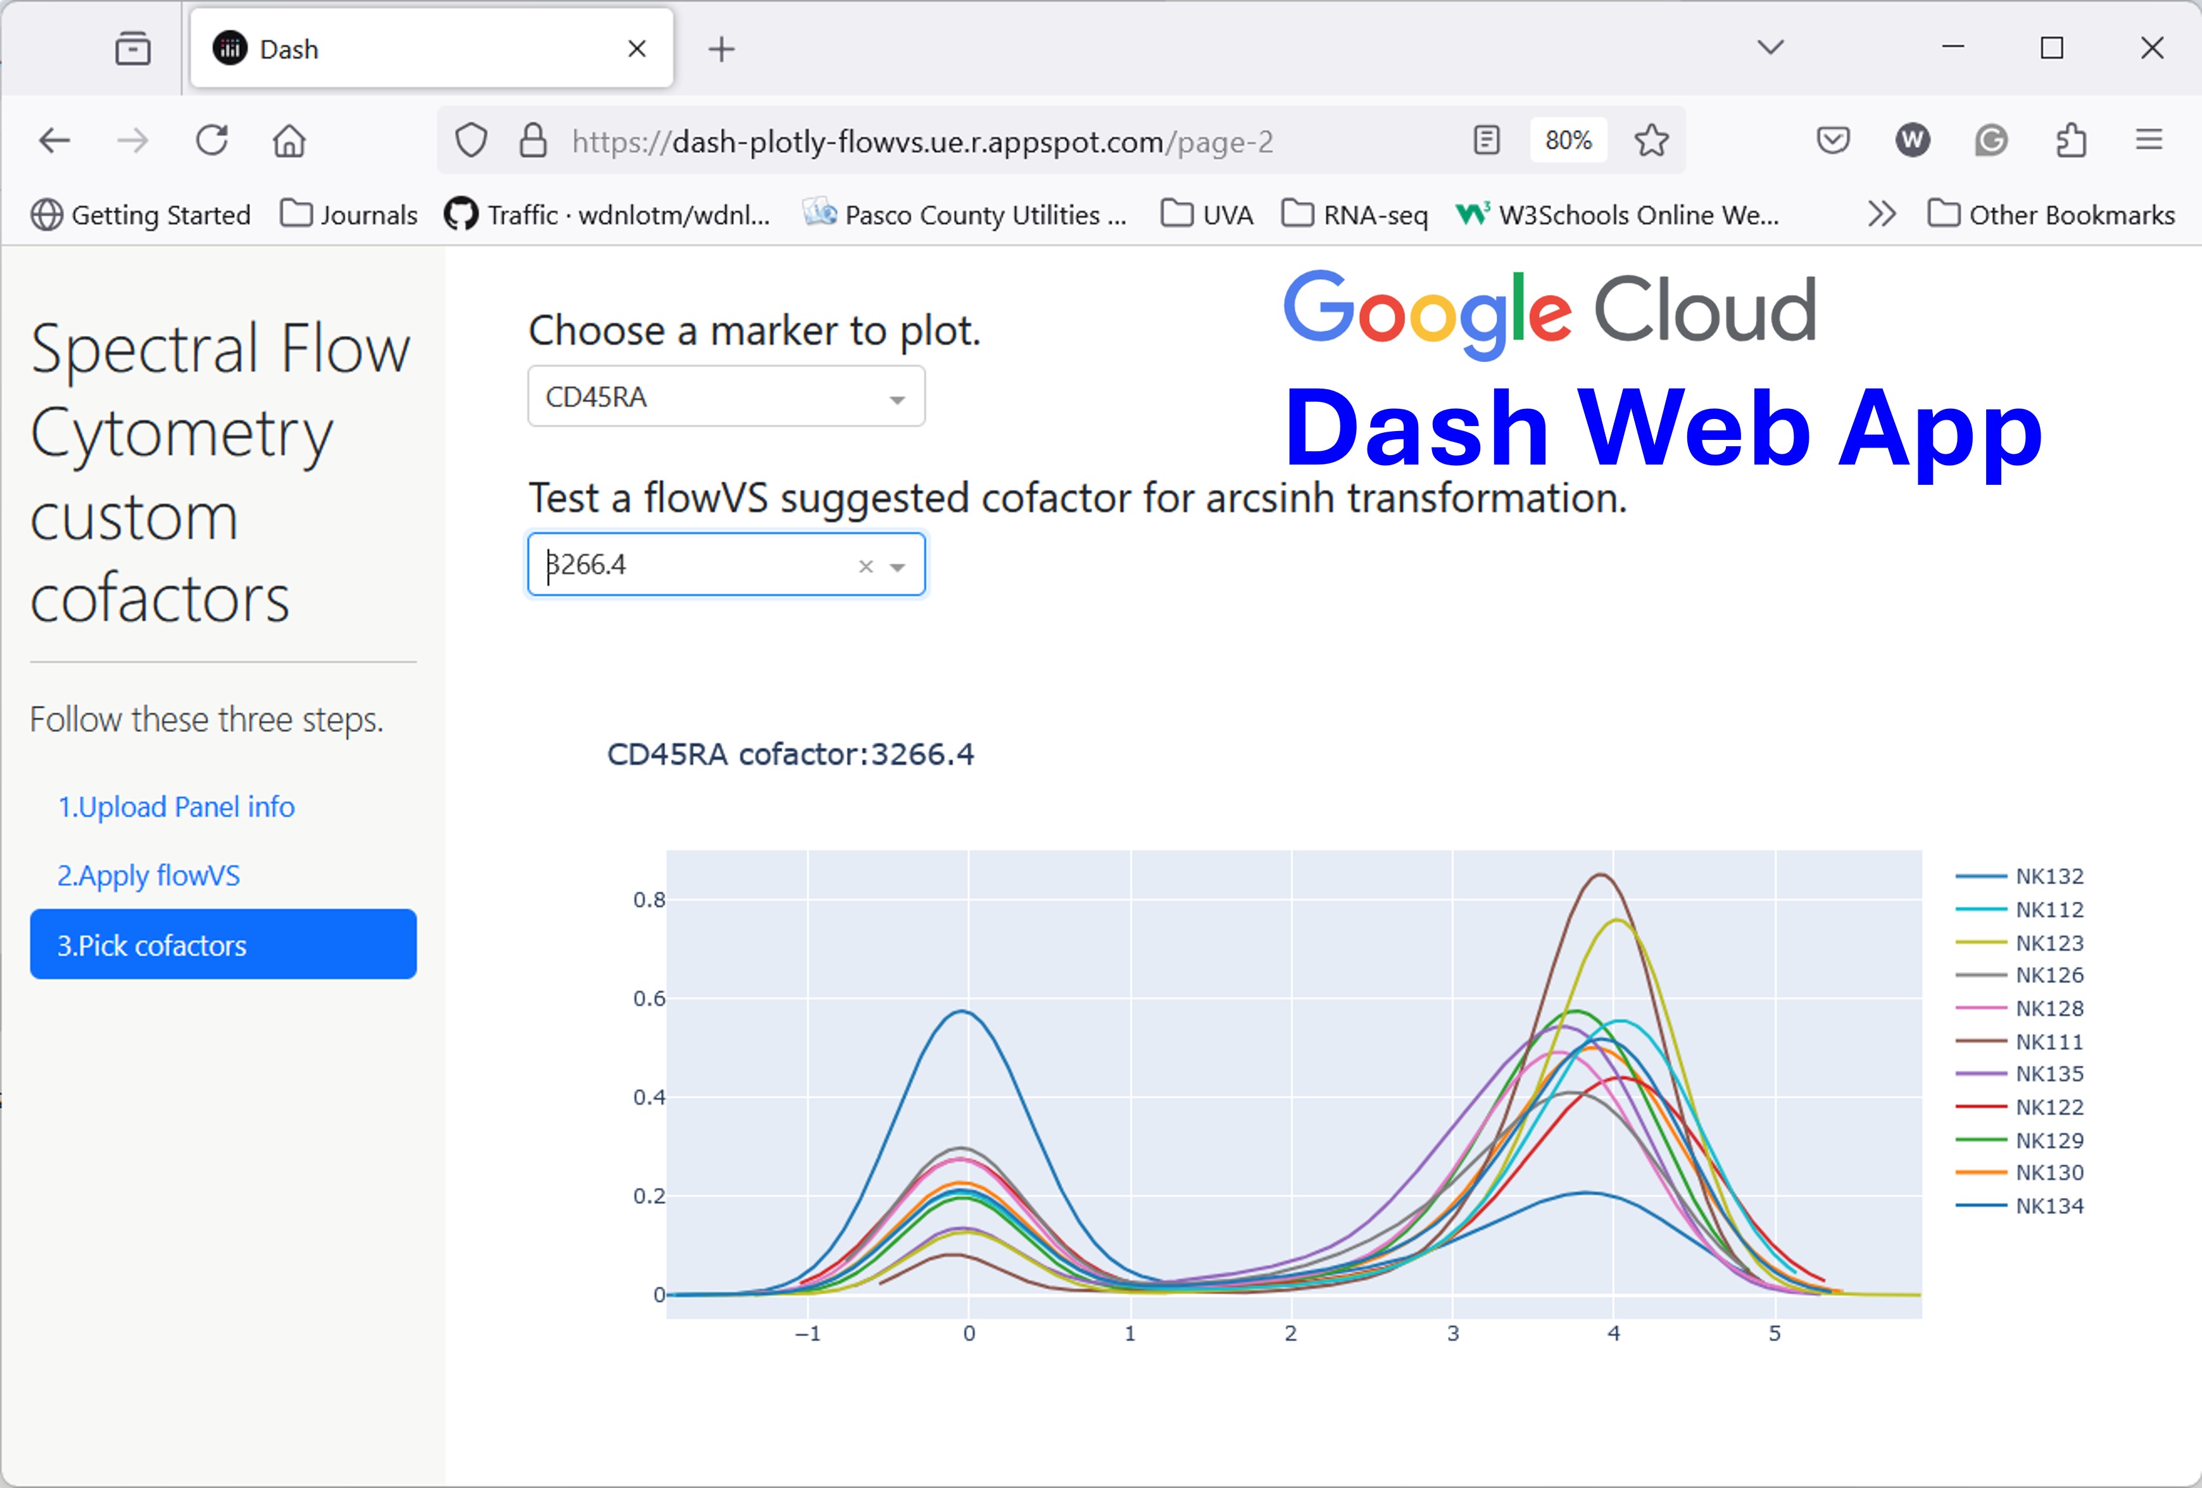This screenshot has width=2202, height=1488.
Task: Go to 2.Apply flowVS step
Action: tap(149, 875)
